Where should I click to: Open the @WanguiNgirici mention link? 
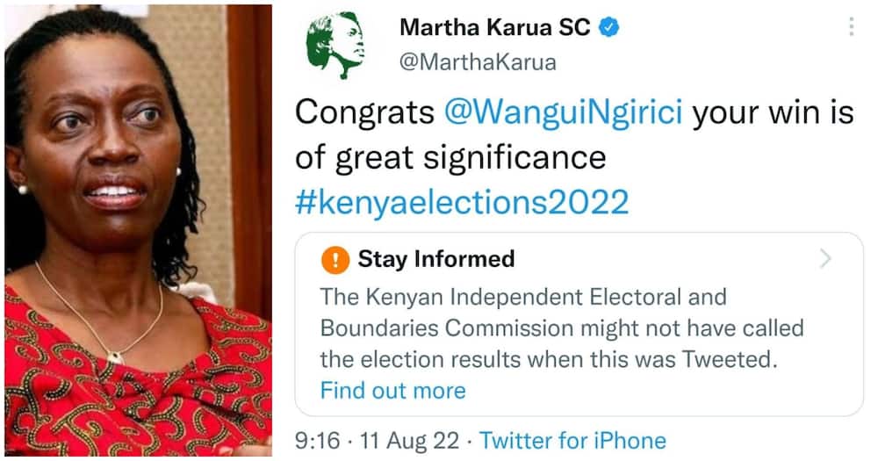click(x=564, y=112)
